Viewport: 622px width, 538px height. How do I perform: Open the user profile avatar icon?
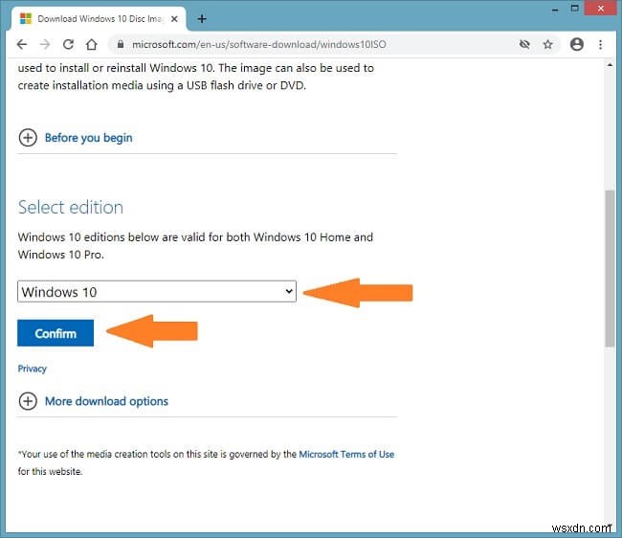[x=577, y=44]
